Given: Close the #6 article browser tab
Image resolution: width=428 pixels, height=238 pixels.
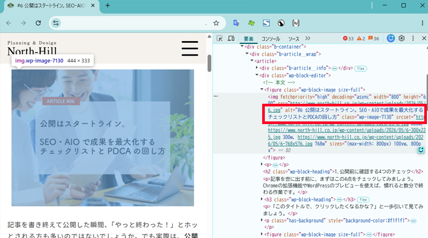Looking at the screenshot, I should click(x=93, y=5).
